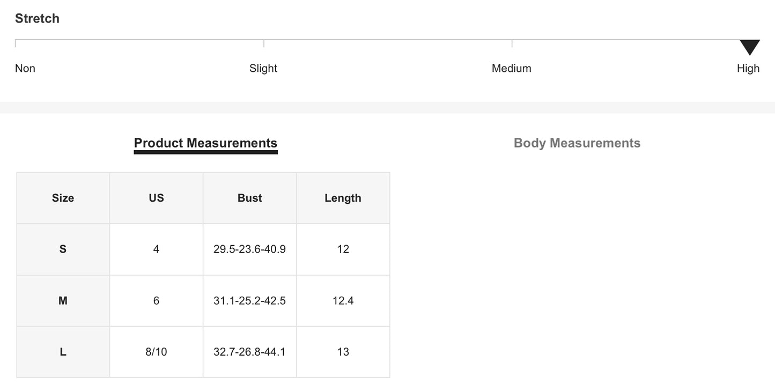Click bust value 29.5-23.6-40.9
This screenshot has width=775, height=383.
(x=249, y=249)
